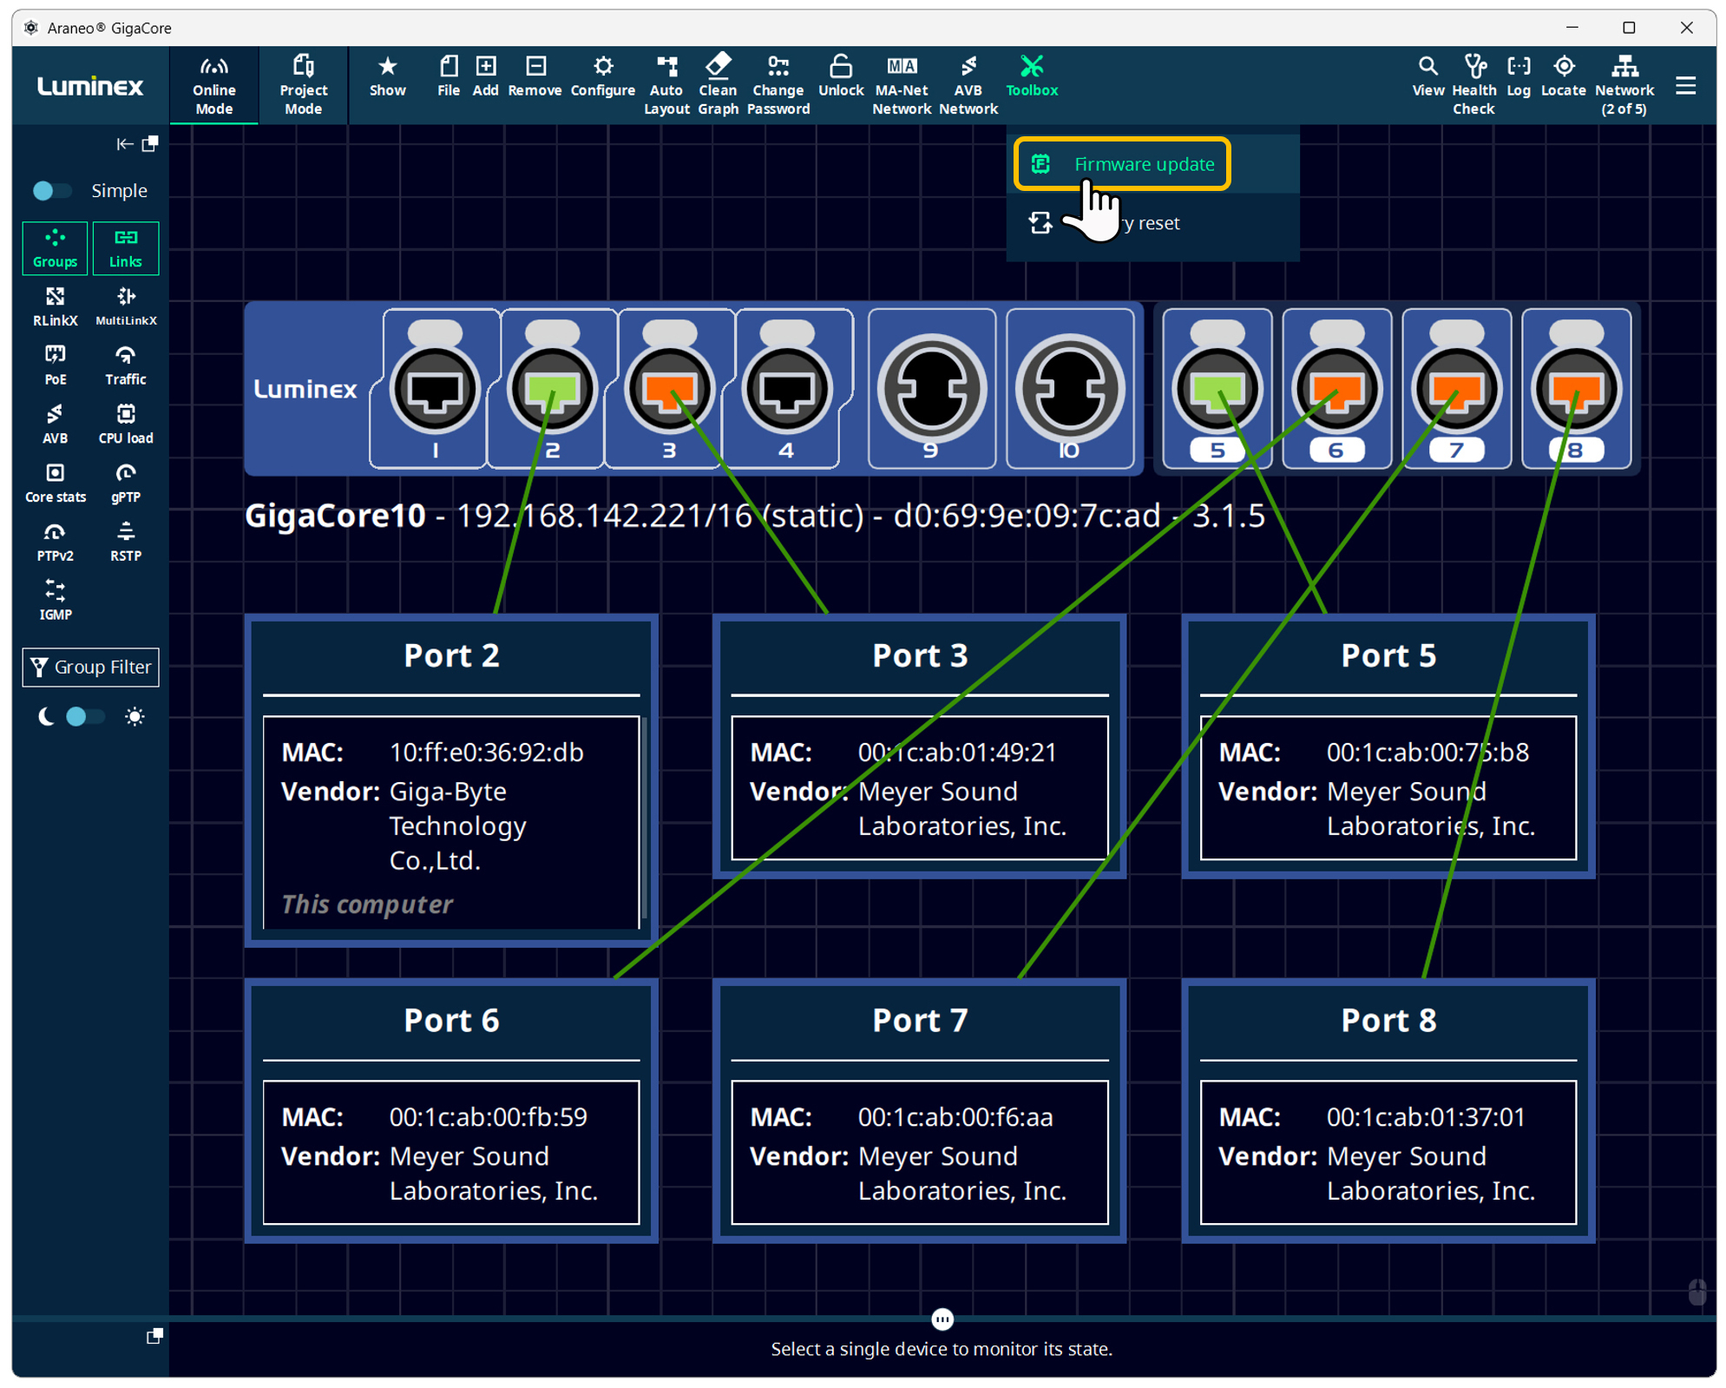This screenshot has height=1388, width=1726.
Task: Select orange port 7 on the switch
Action: click(1457, 389)
